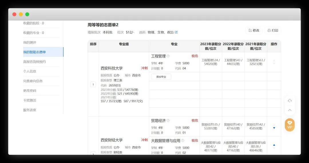Click the green macOS zoom button
Image resolution: width=309 pixels, height=163 pixels.
[27, 14]
